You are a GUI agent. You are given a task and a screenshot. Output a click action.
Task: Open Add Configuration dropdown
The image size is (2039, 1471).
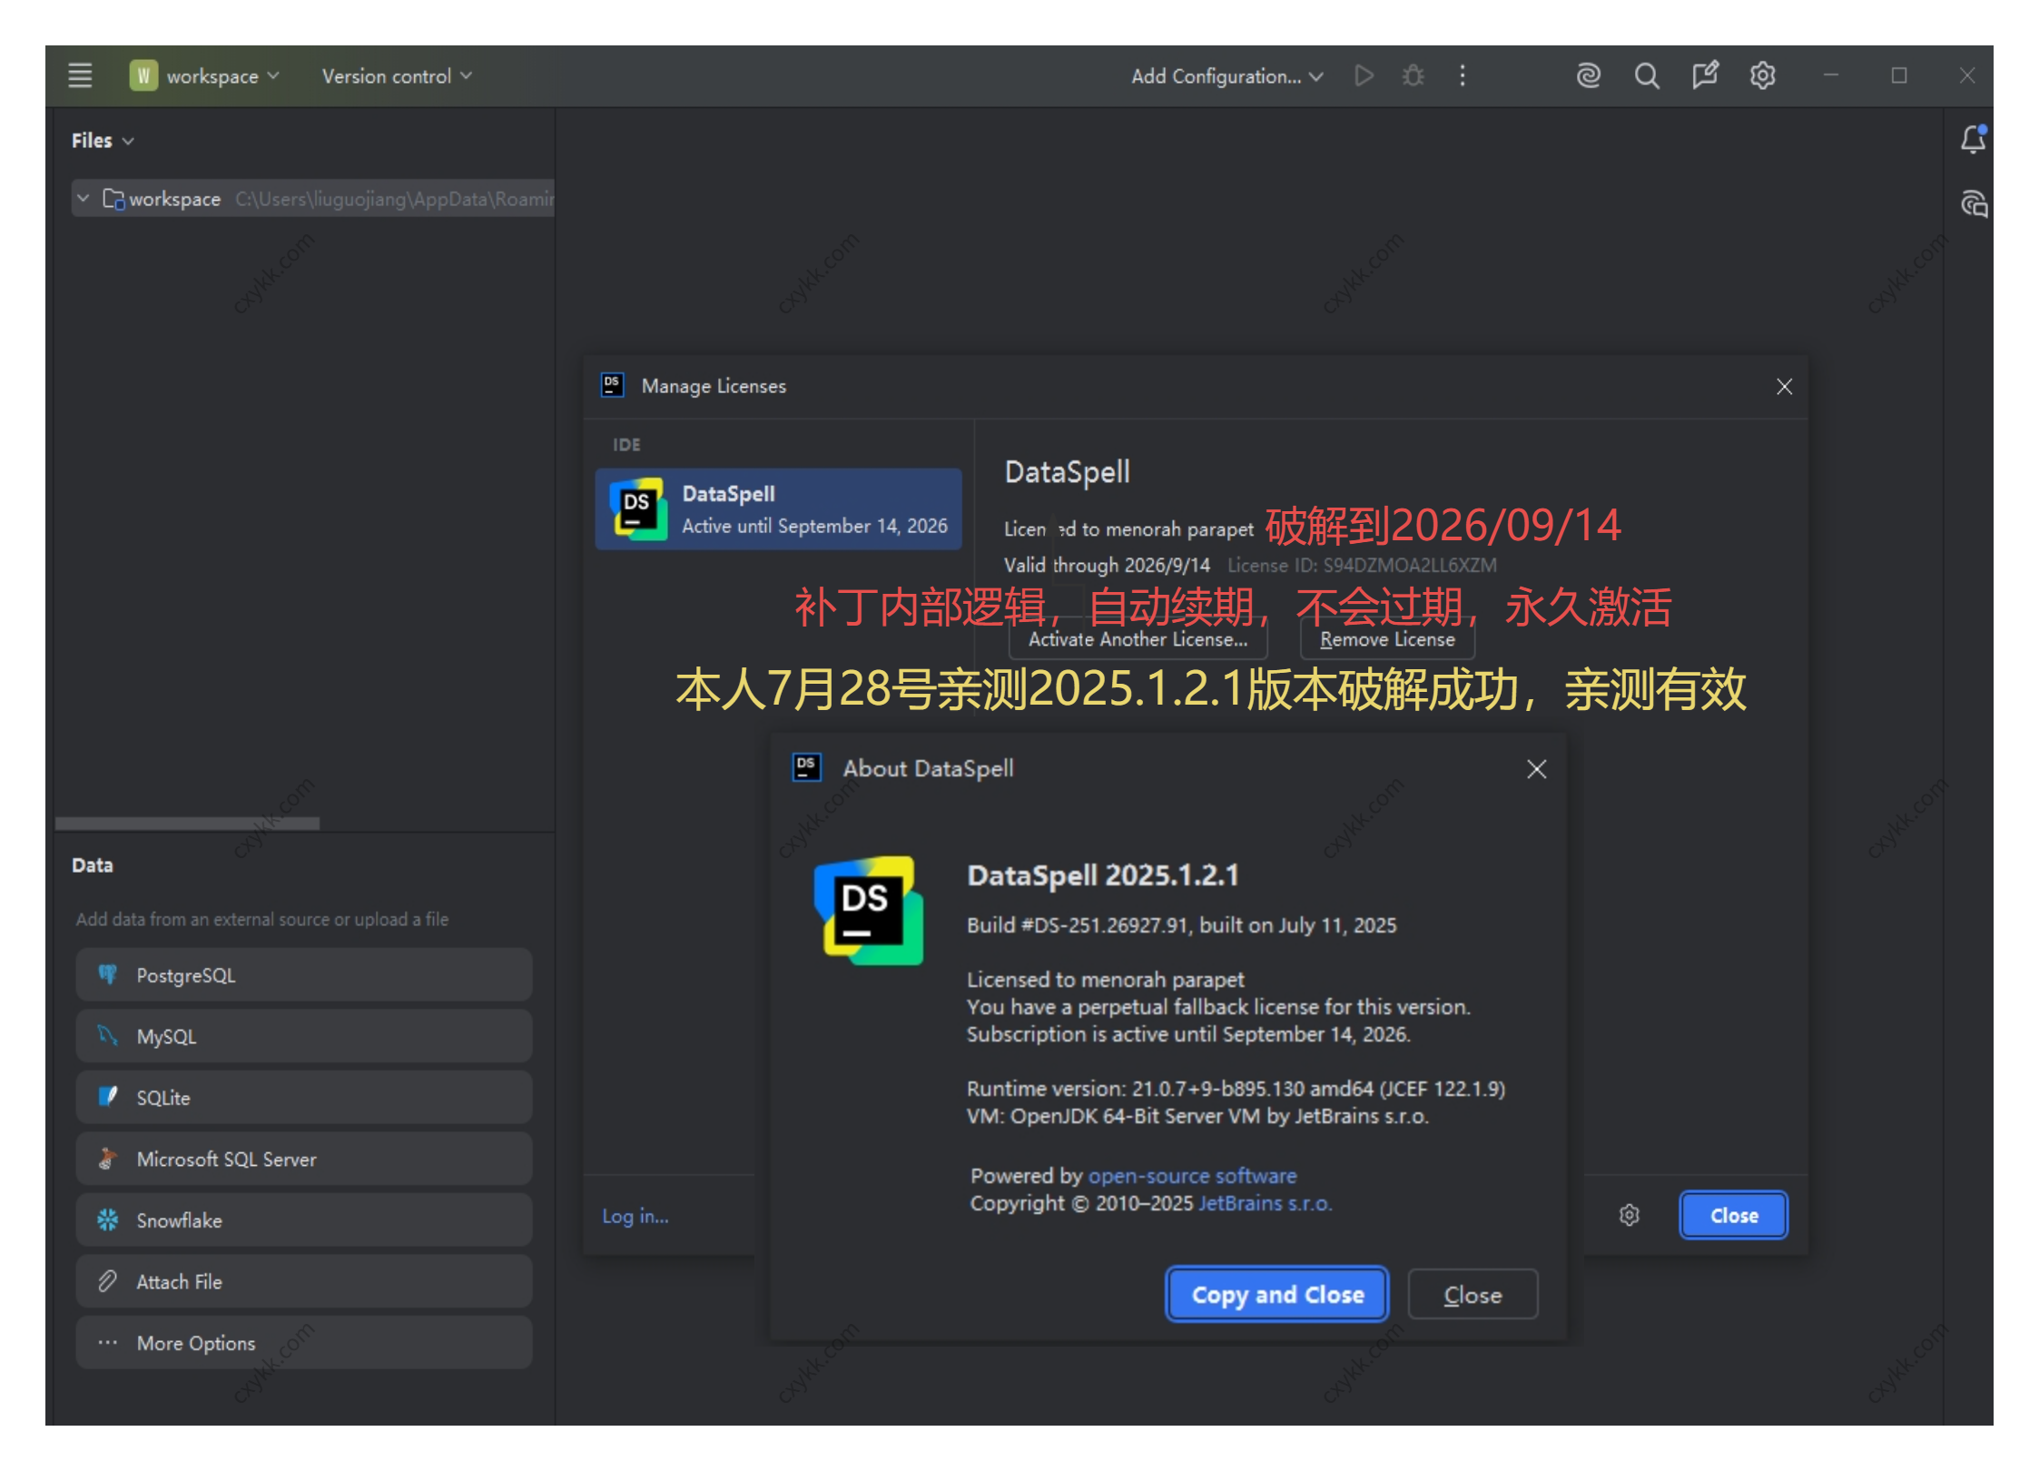1226,75
